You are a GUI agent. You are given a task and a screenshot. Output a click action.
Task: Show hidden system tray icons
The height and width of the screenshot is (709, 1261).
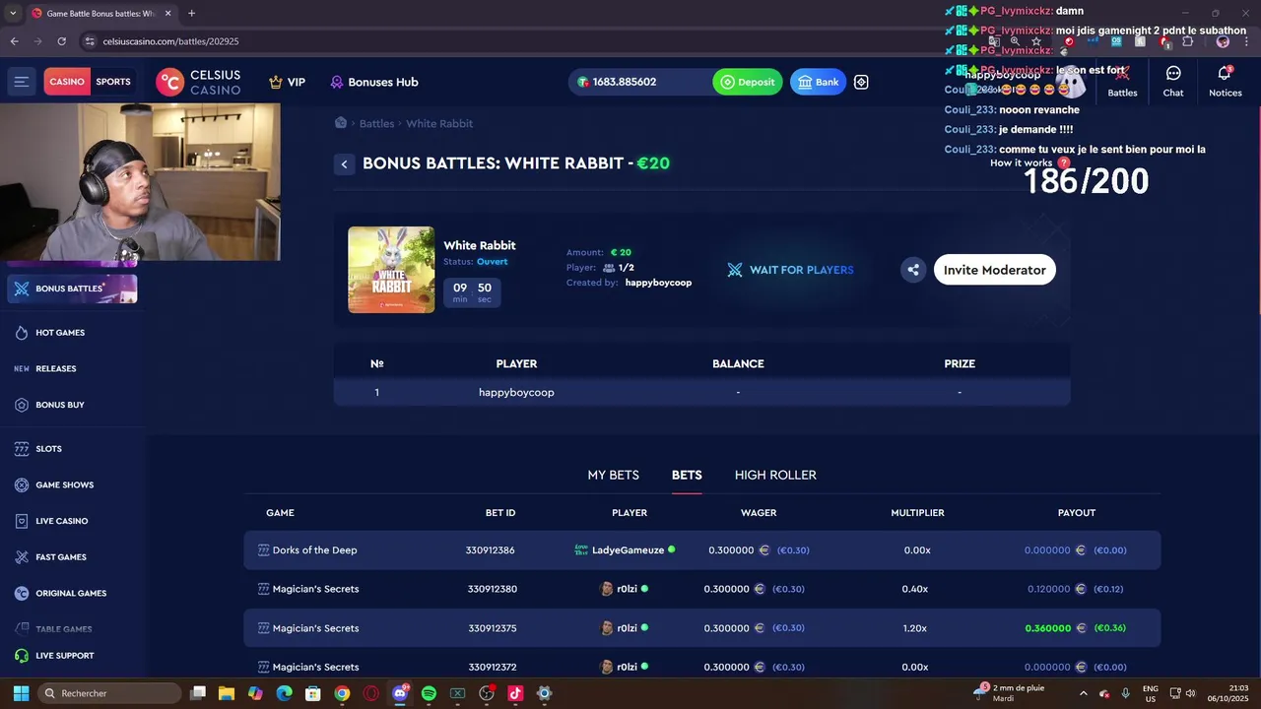click(x=1084, y=693)
